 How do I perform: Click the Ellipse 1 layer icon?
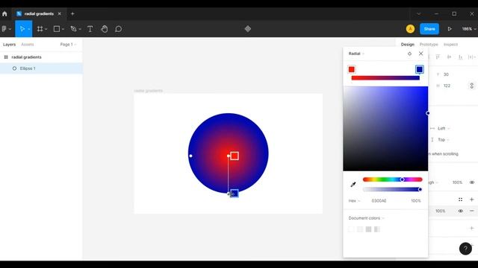[x=14, y=68]
